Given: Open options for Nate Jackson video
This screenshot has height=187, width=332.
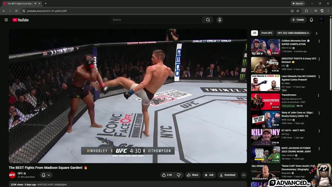Looking at the screenshot, I should coord(319,149).
